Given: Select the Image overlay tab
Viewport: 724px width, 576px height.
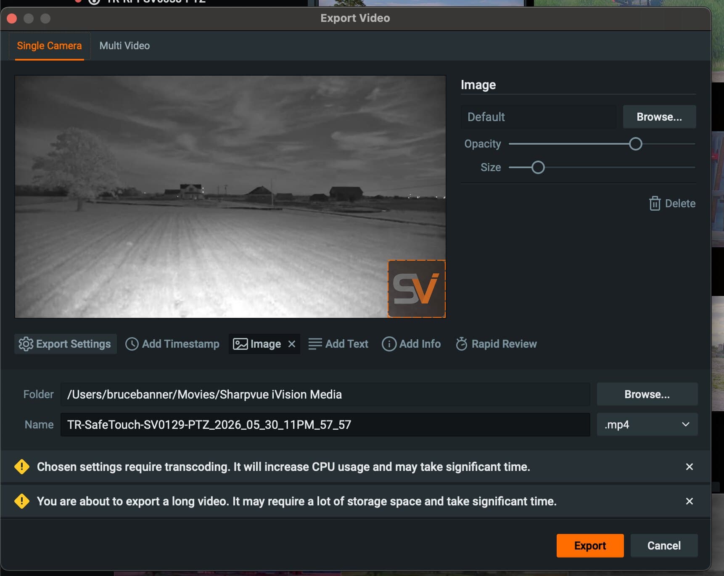Looking at the screenshot, I should coord(264,344).
